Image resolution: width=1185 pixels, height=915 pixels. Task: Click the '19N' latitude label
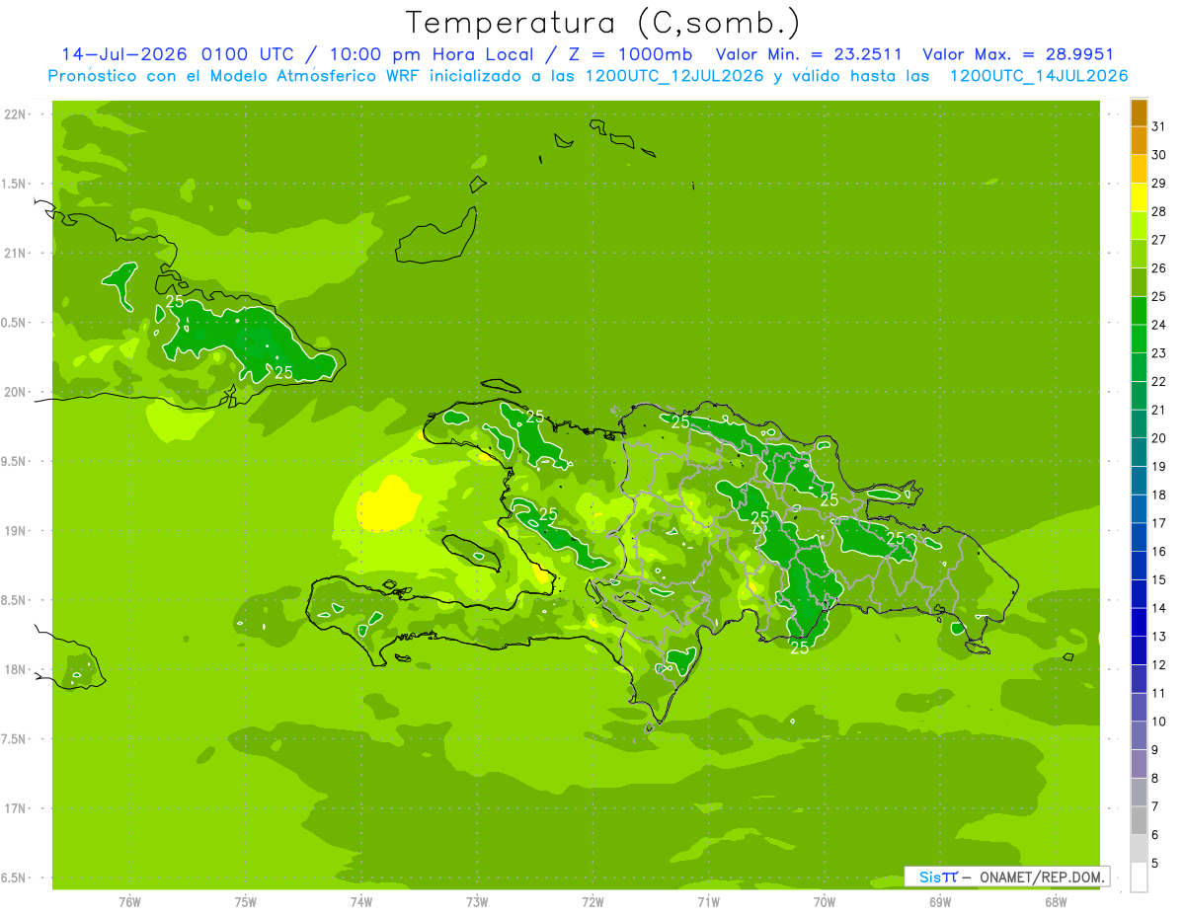[x=15, y=531]
